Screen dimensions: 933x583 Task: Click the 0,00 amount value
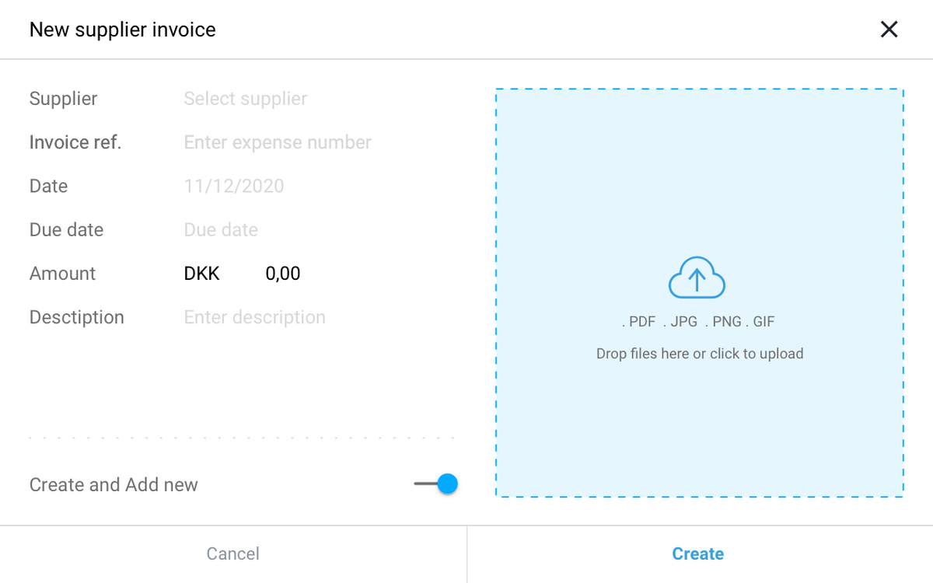283,274
